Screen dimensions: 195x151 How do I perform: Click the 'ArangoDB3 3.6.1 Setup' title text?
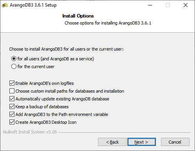click(x=33, y=5)
